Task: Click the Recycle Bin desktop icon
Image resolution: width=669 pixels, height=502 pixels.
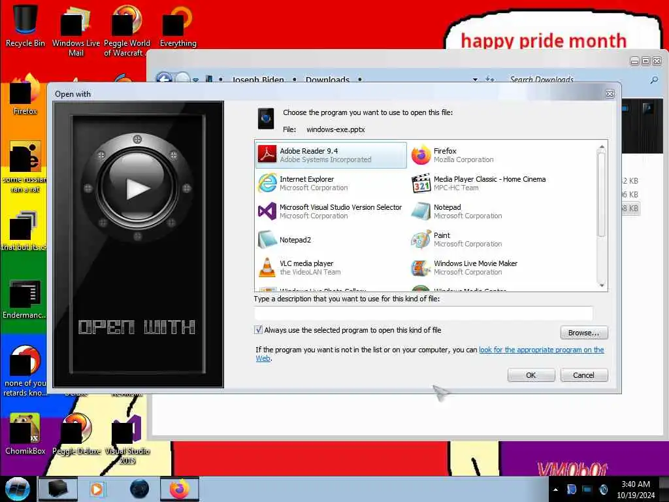Action: tap(25, 25)
